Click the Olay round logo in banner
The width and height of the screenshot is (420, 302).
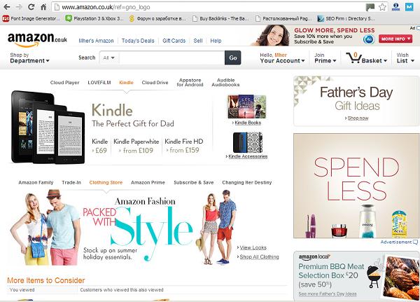pos(369,39)
